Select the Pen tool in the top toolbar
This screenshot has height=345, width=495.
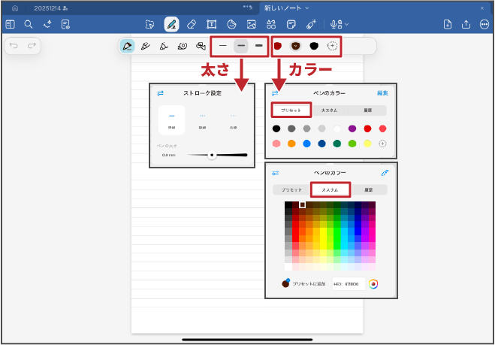coord(172,24)
